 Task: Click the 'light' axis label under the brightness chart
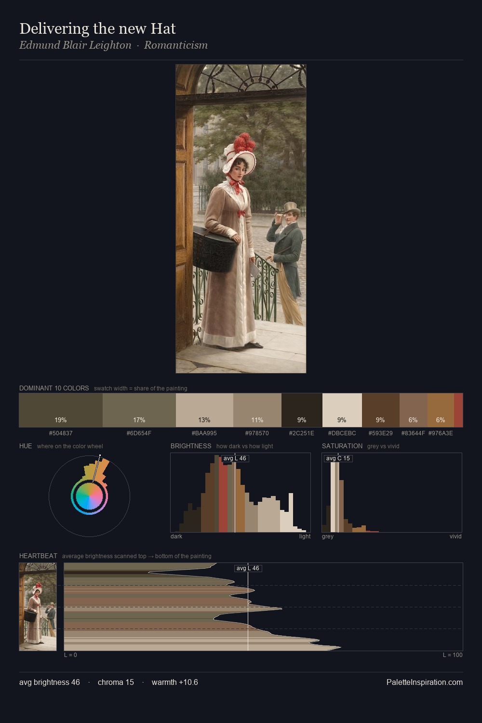(305, 536)
